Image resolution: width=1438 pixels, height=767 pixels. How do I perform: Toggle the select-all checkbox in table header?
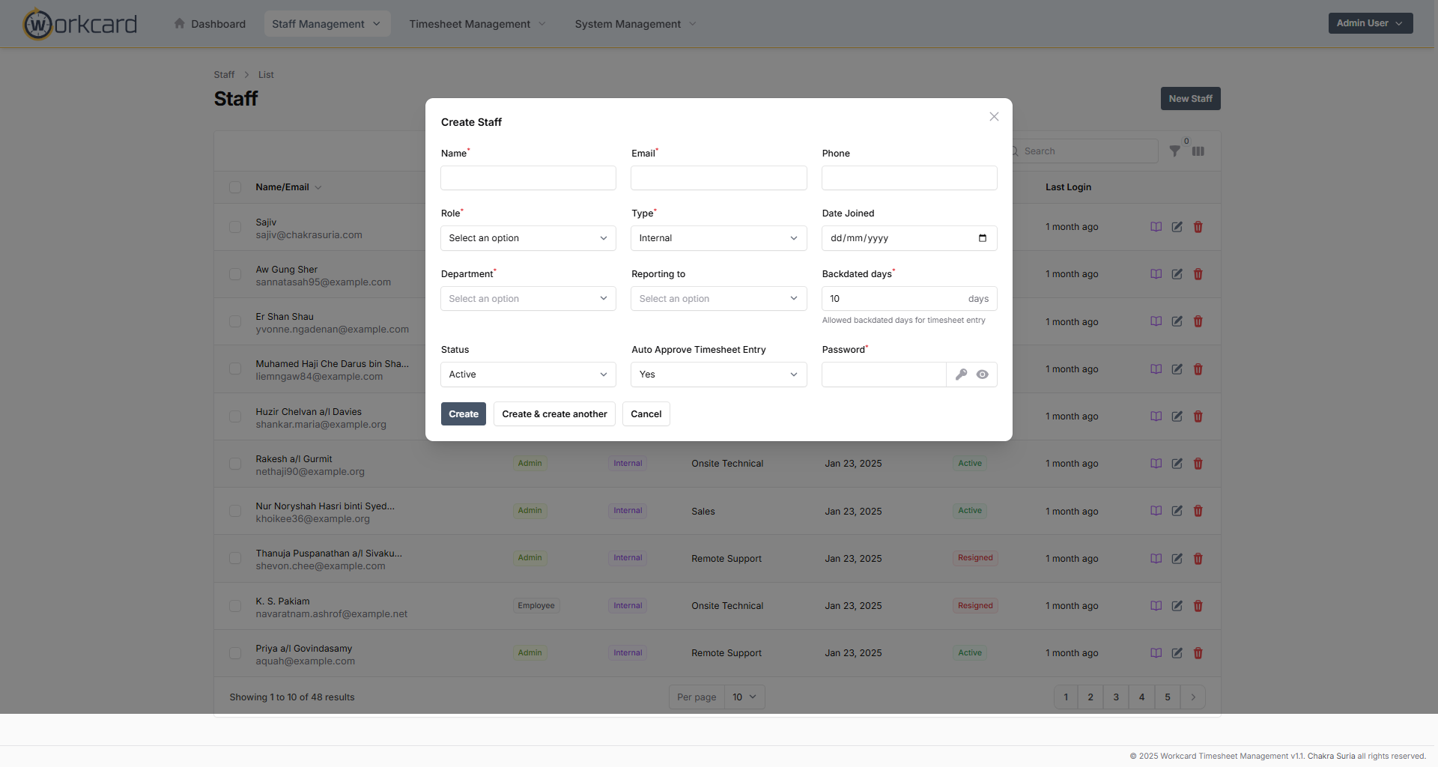click(235, 187)
